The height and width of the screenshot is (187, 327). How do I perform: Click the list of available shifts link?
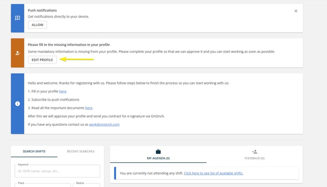213,173
